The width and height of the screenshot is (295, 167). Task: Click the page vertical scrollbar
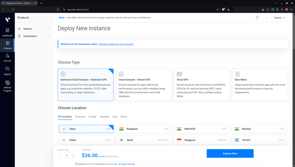293,32
